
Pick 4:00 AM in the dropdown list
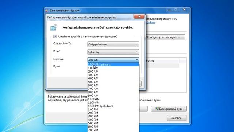113,78
